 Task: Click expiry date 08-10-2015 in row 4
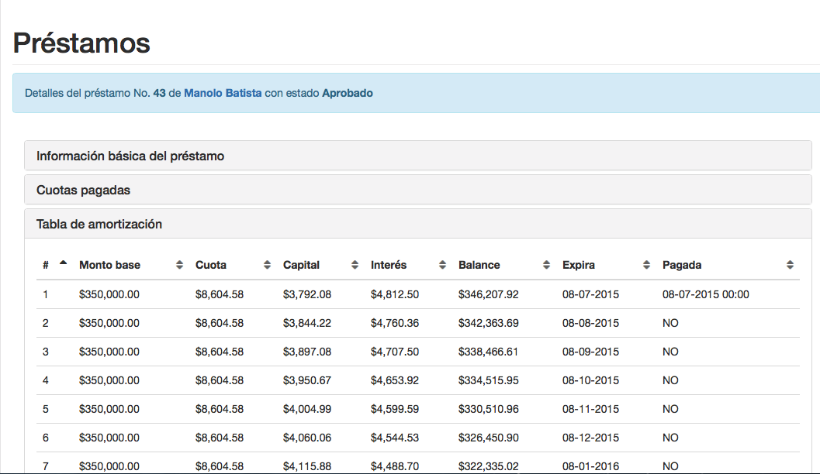(x=590, y=380)
